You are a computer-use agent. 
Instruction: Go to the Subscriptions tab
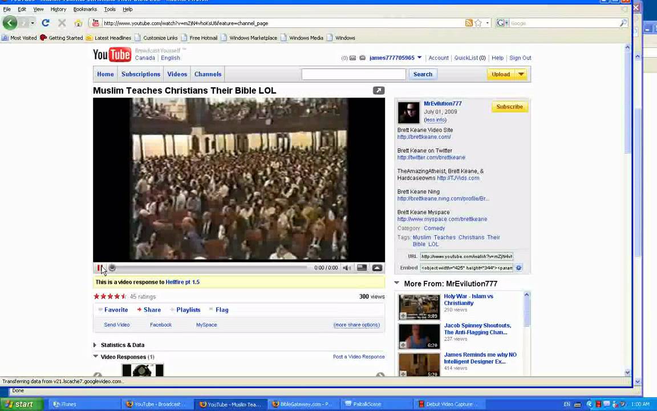[141, 74]
